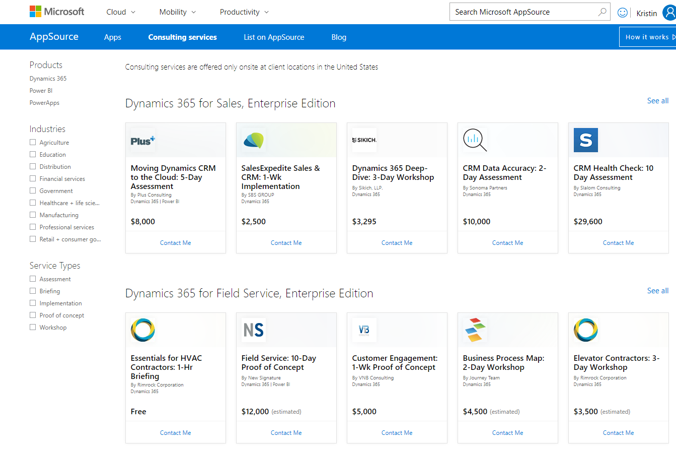Filter by Dynamics 365 product
Viewport: 676px width, 449px height.
tap(48, 79)
